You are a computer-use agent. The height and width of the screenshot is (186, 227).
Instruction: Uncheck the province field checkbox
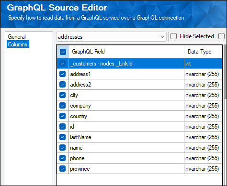pyautogui.click(x=62, y=169)
